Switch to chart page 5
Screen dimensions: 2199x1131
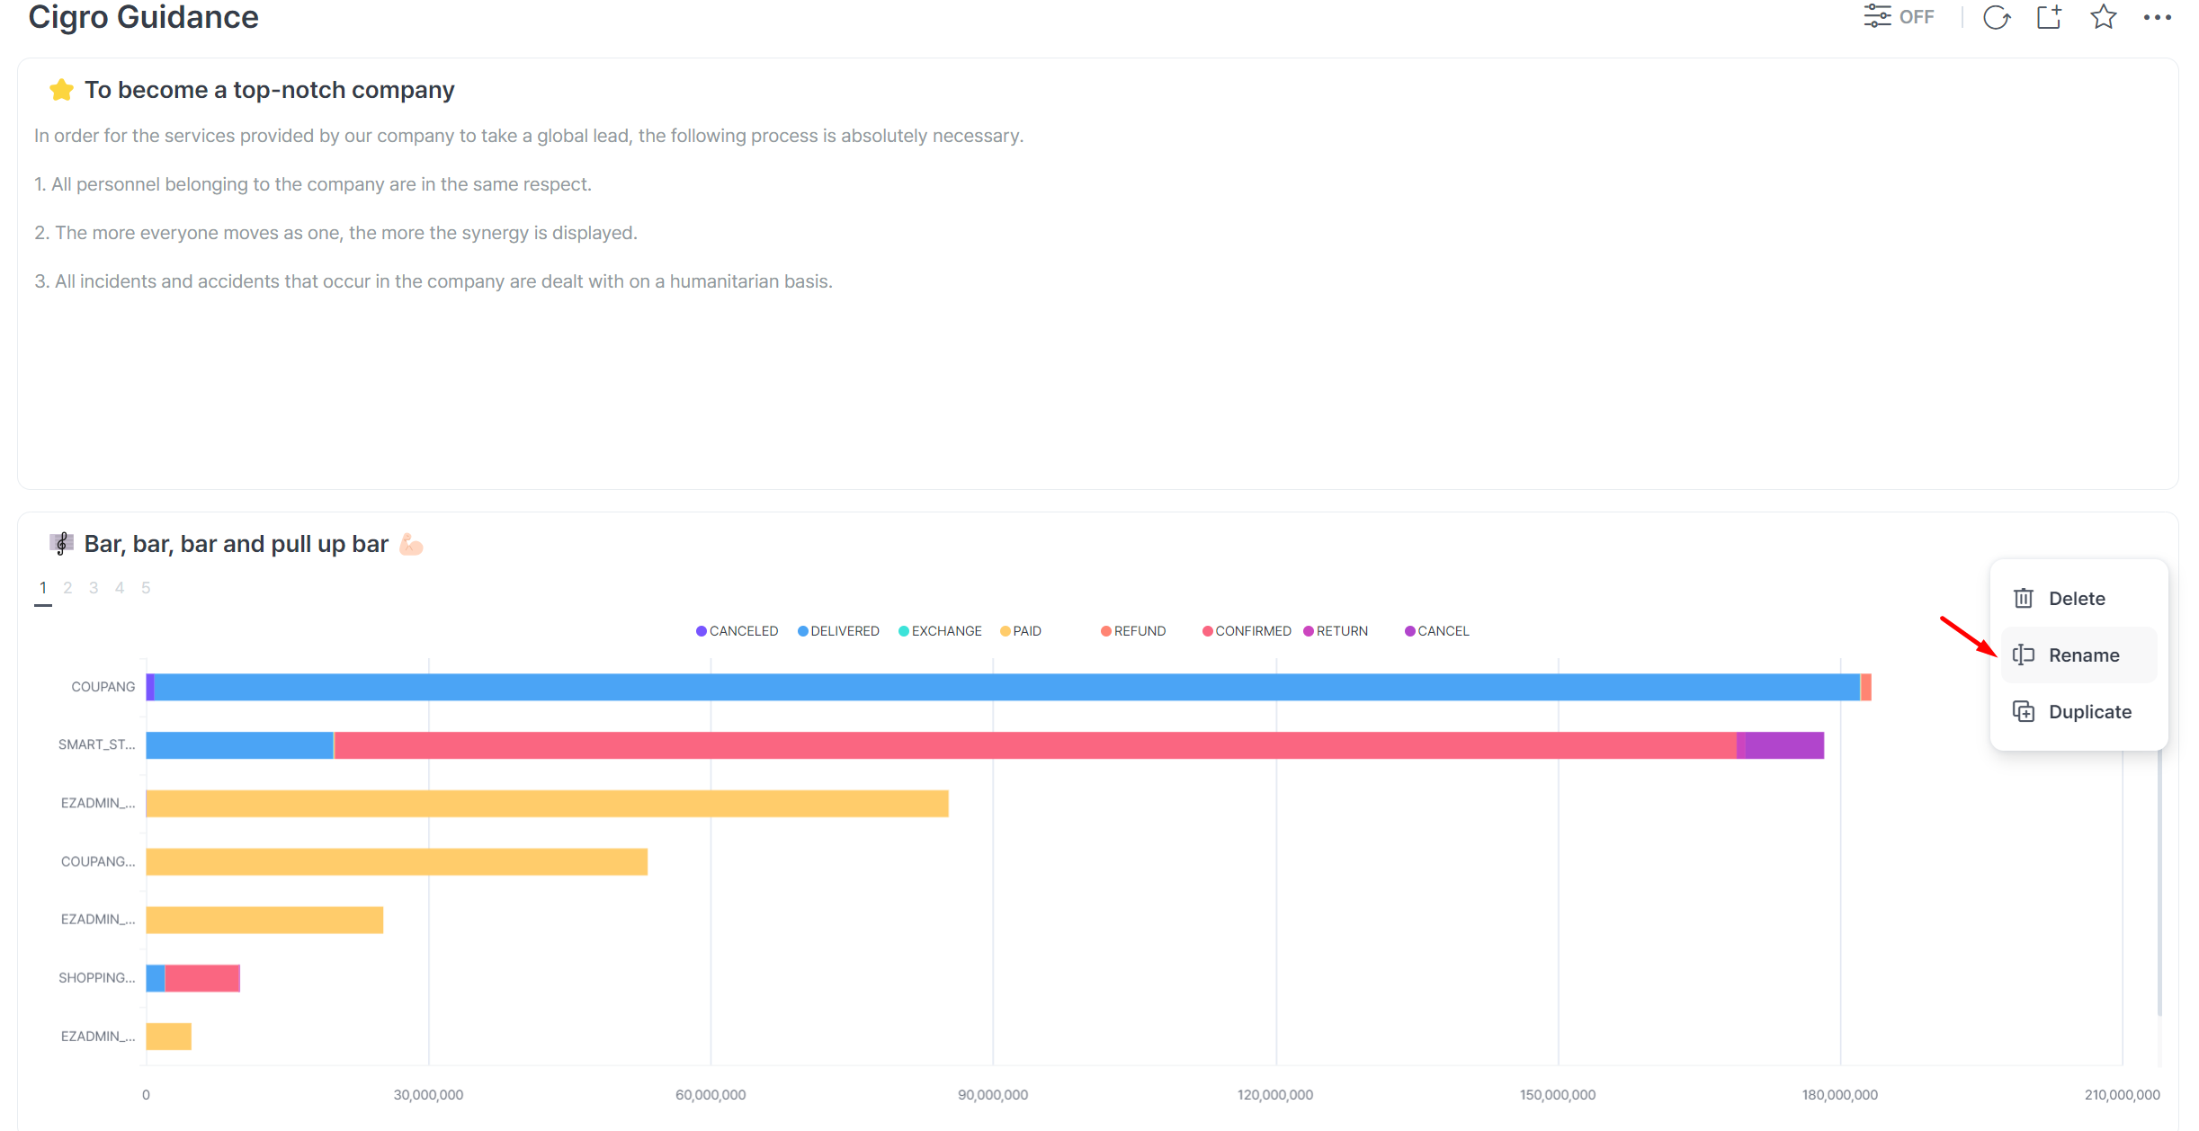(x=146, y=588)
